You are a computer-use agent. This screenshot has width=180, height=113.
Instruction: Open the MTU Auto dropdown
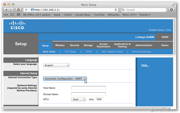[79, 99]
